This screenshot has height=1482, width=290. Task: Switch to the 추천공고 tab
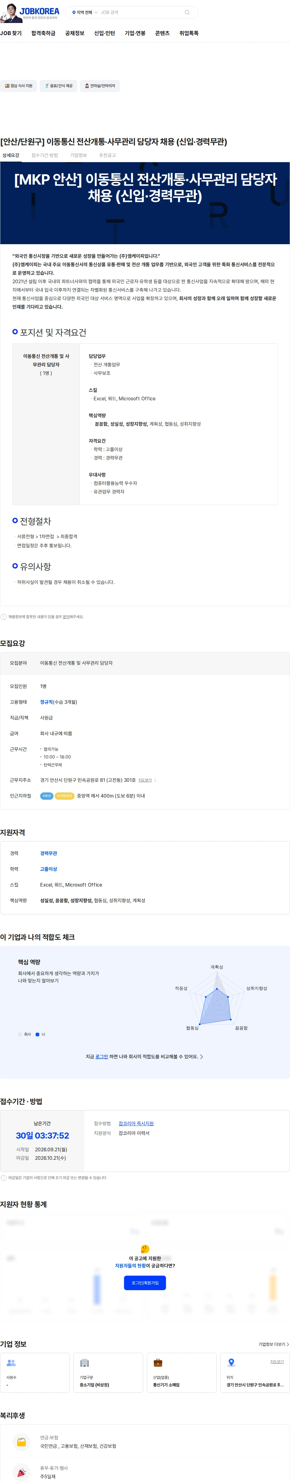point(107,155)
